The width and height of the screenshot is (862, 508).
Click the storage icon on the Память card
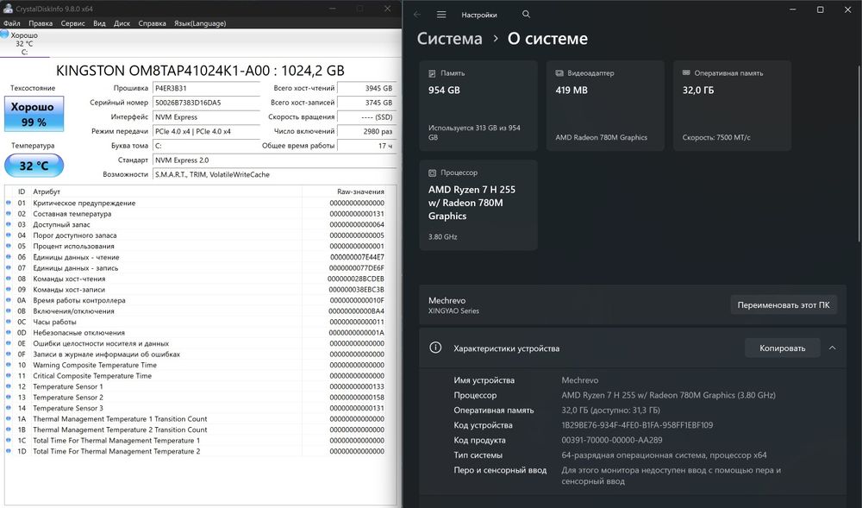(x=432, y=73)
